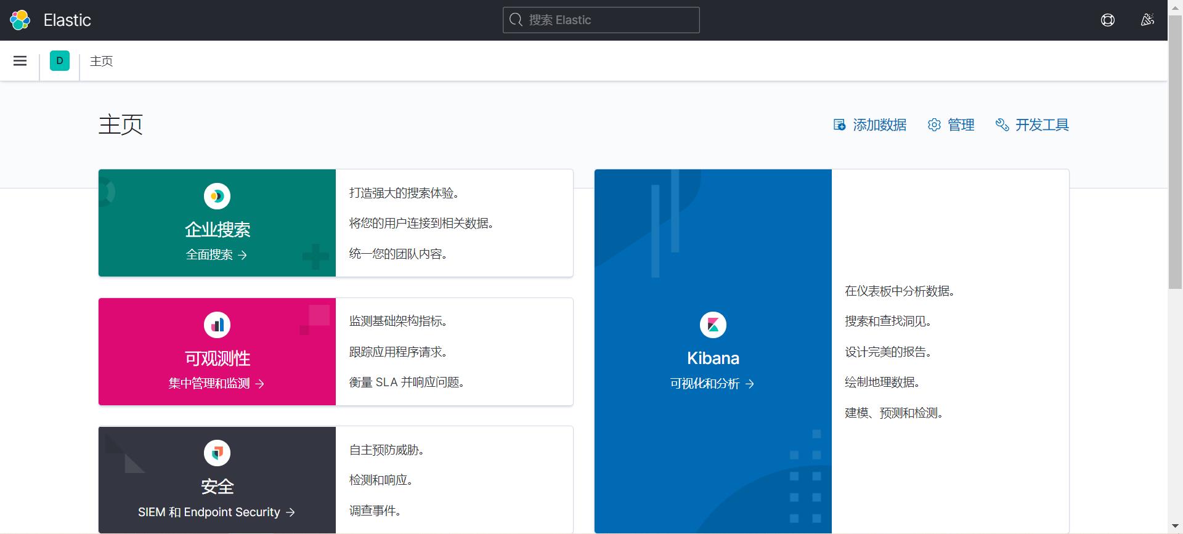Image resolution: width=1183 pixels, height=534 pixels.
Task: Click the Kibana round logo icon
Action: (713, 325)
